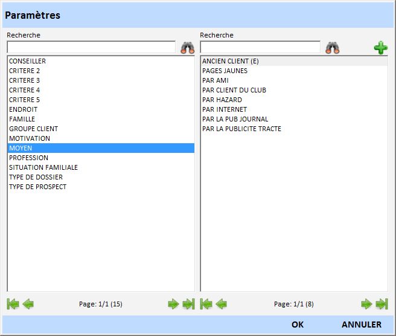Go to last page of right list
This screenshot has height=336, width=396.
click(x=382, y=304)
